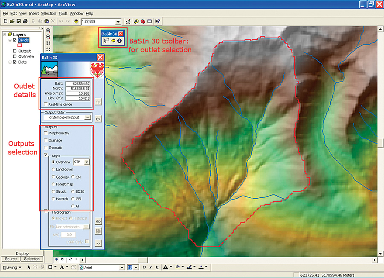Enable the Real-time divide checkbox

46,104
